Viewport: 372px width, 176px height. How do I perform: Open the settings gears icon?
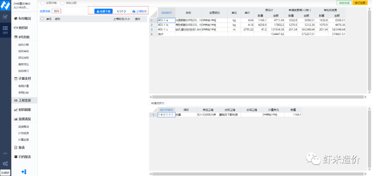5,164
